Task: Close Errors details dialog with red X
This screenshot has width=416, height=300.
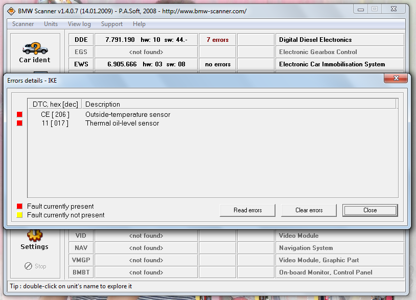Action: click(x=396, y=78)
